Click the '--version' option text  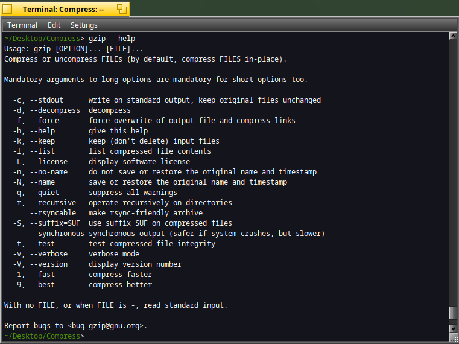[x=49, y=264]
